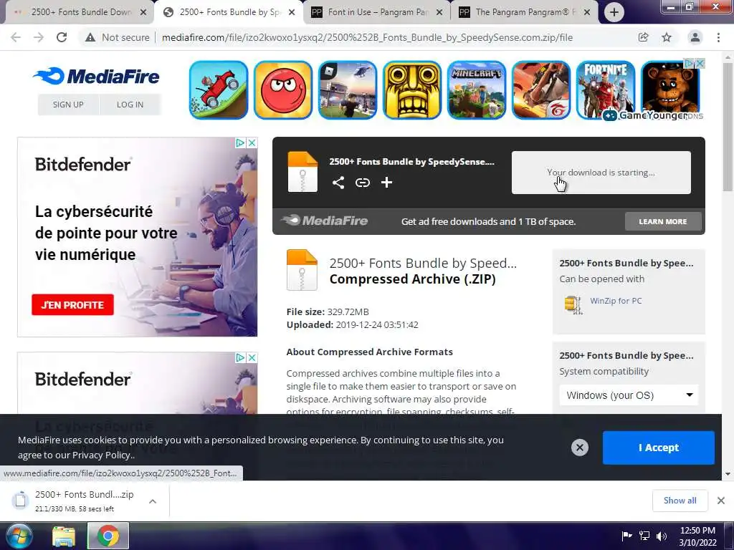Expand the download item options chevron

152,501
